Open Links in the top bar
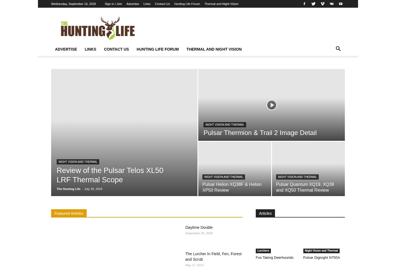The width and height of the screenshot is (396, 275). click(x=147, y=4)
